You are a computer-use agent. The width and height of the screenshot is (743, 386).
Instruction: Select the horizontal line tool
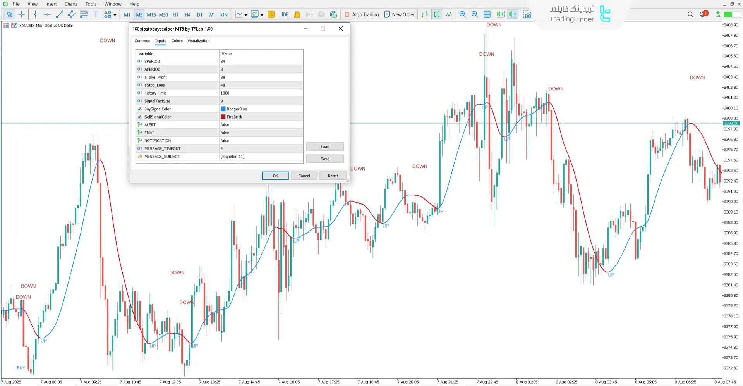coord(47,14)
